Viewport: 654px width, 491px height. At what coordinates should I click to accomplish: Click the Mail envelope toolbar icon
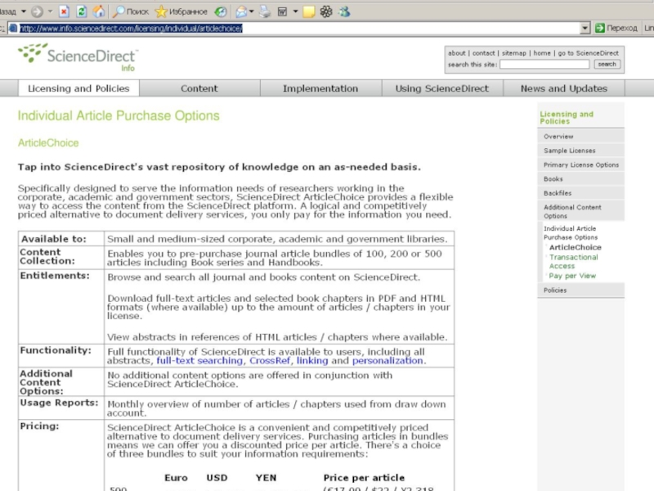click(x=241, y=11)
